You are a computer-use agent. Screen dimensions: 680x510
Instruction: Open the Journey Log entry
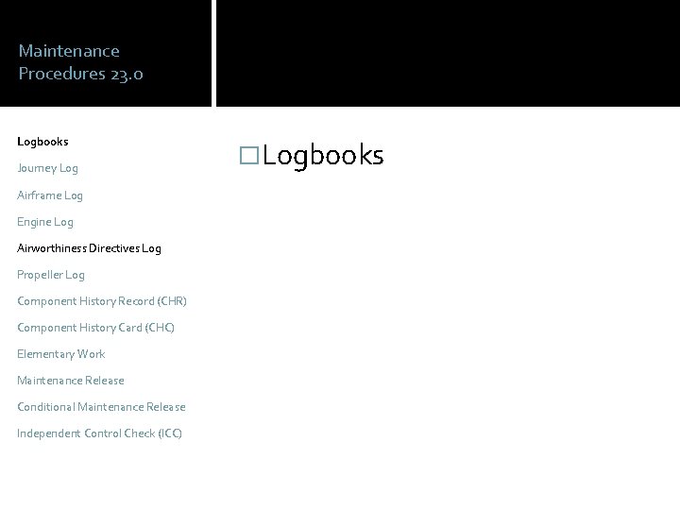click(x=48, y=168)
